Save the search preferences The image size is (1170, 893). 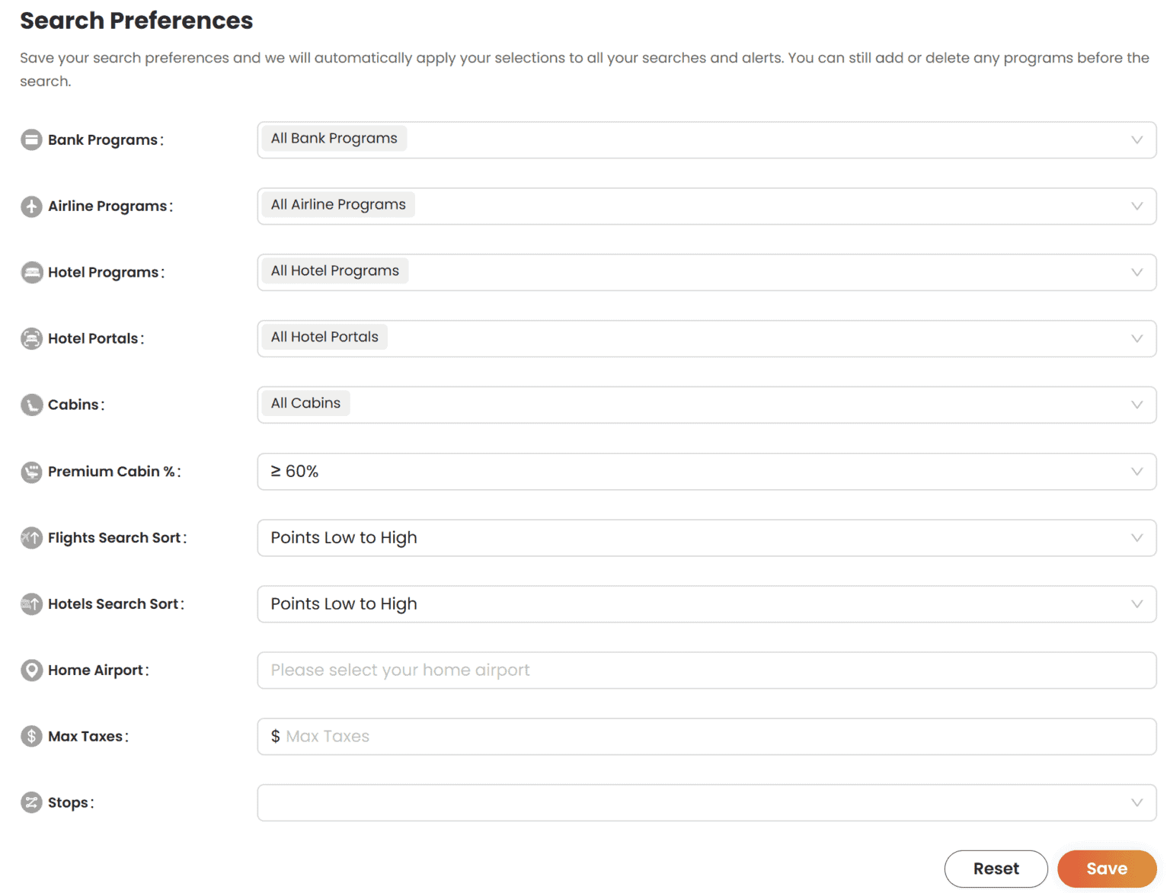point(1106,869)
